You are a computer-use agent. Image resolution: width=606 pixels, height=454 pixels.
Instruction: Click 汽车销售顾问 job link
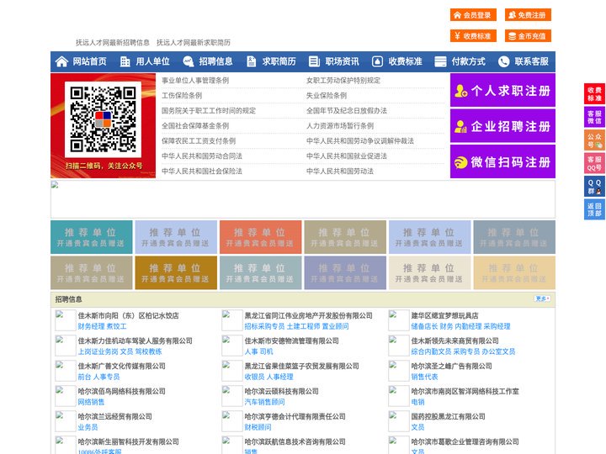click(x=264, y=402)
